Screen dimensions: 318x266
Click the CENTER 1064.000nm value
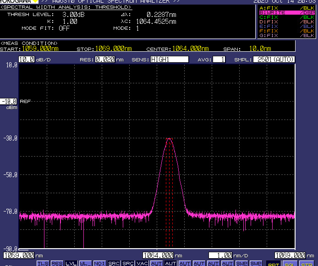pos(191,49)
